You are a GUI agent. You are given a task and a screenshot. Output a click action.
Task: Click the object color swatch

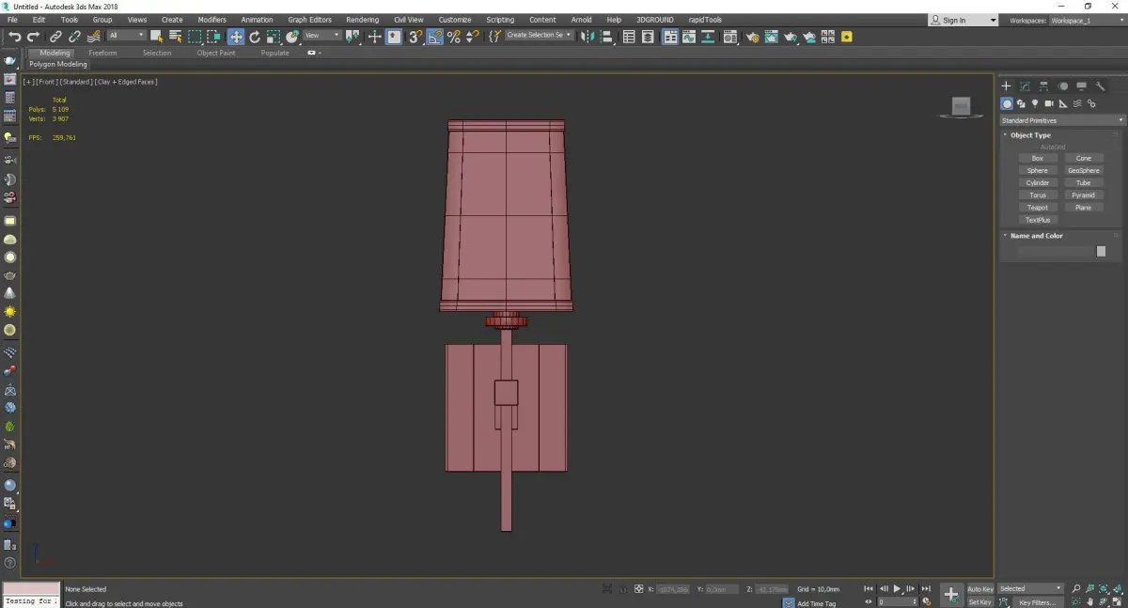(1101, 251)
